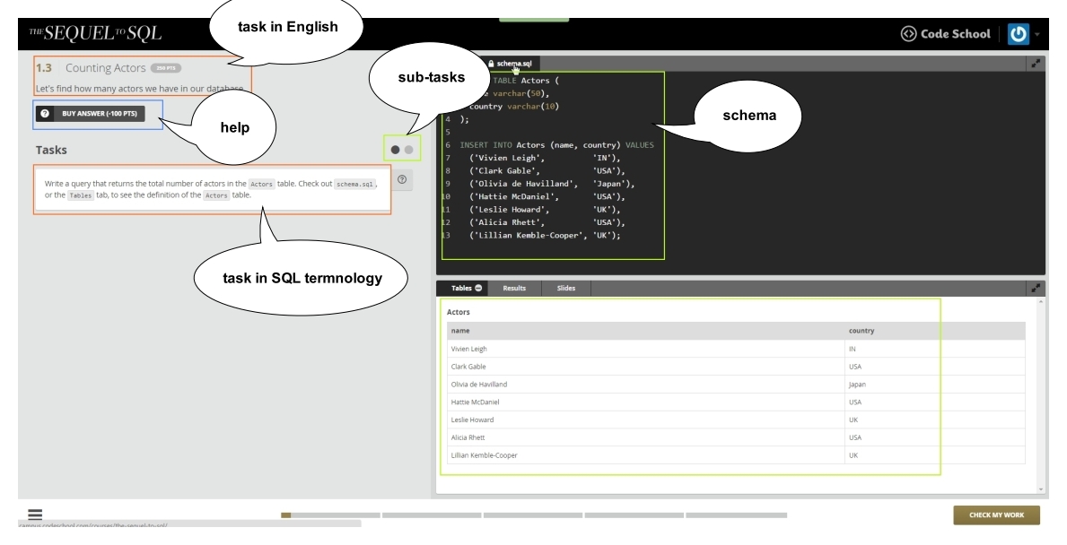This screenshot has width=1067, height=545.
Task: Select "Hattie McDaniel" in the Actors table
Action: point(475,402)
